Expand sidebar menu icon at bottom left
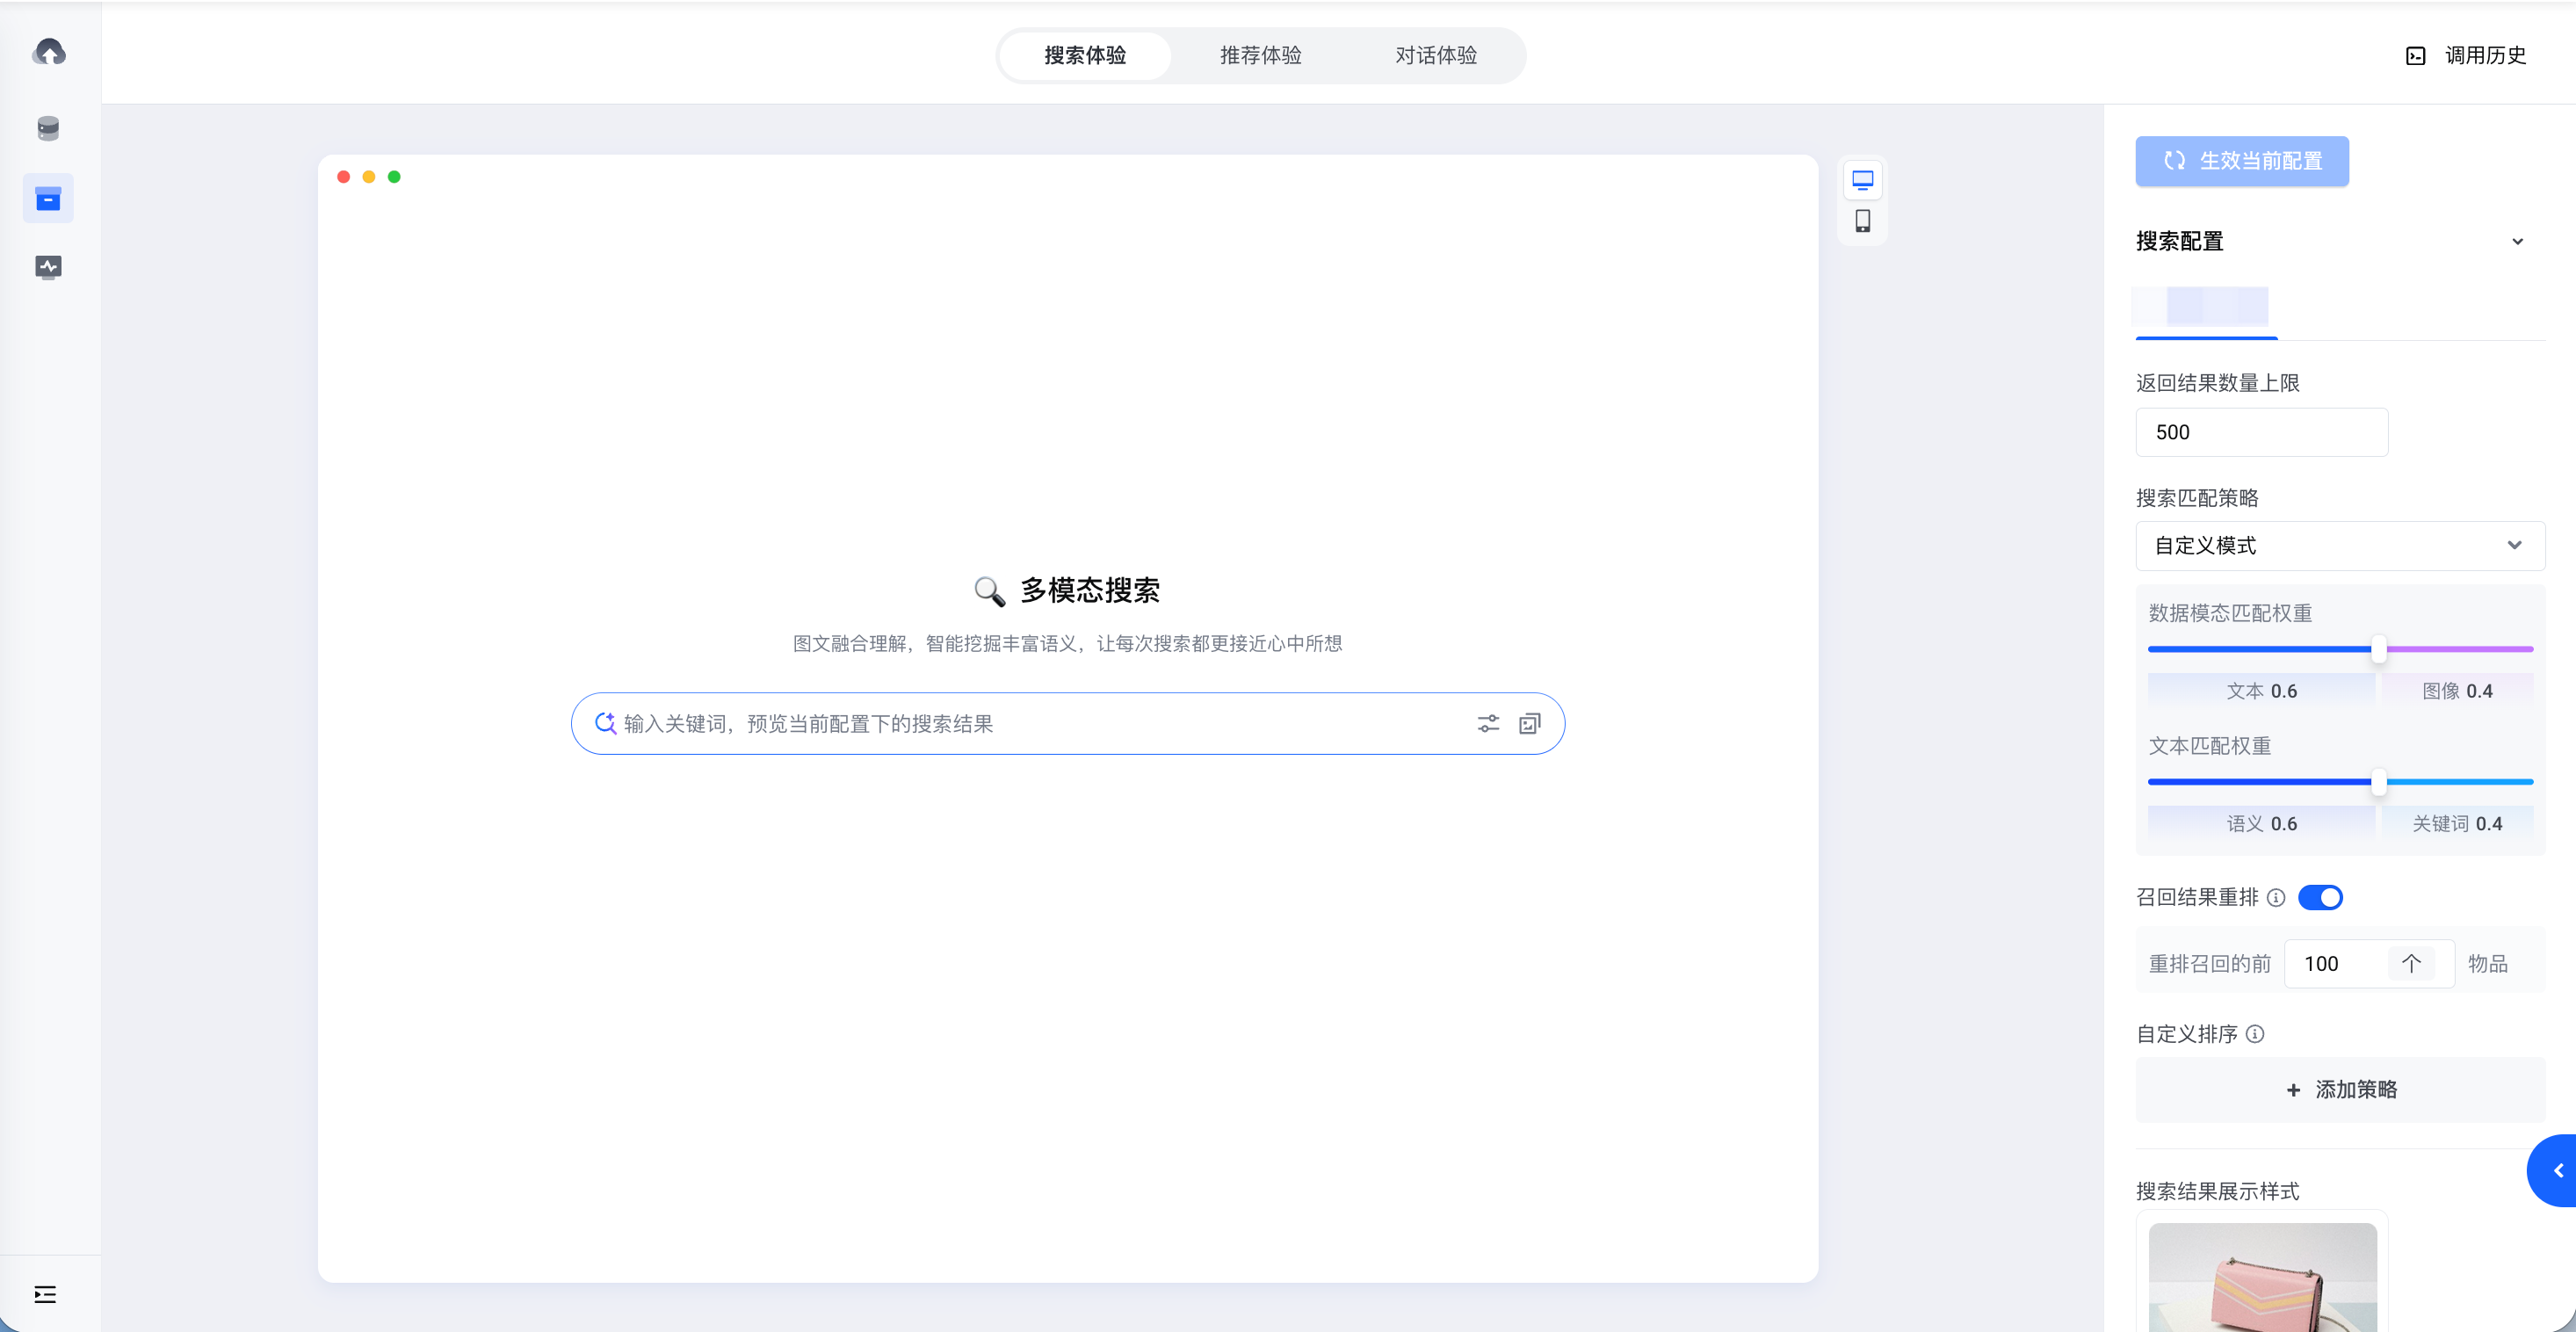2576x1332 pixels. (45, 1294)
